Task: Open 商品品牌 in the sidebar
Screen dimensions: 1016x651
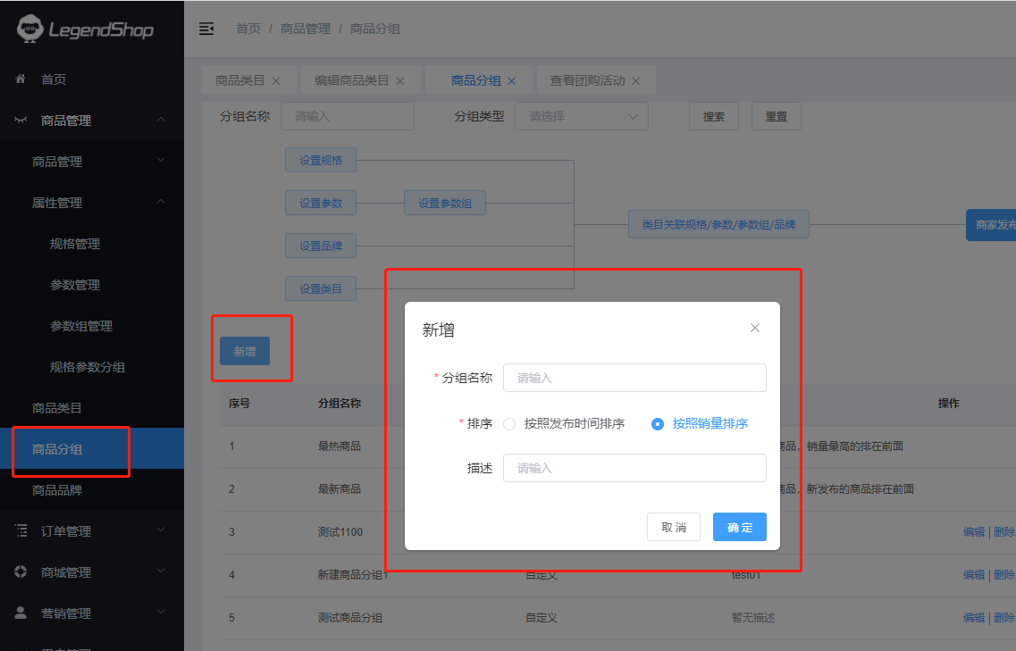Action: click(x=57, y=490)
